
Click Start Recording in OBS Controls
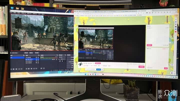coord(70,60)
